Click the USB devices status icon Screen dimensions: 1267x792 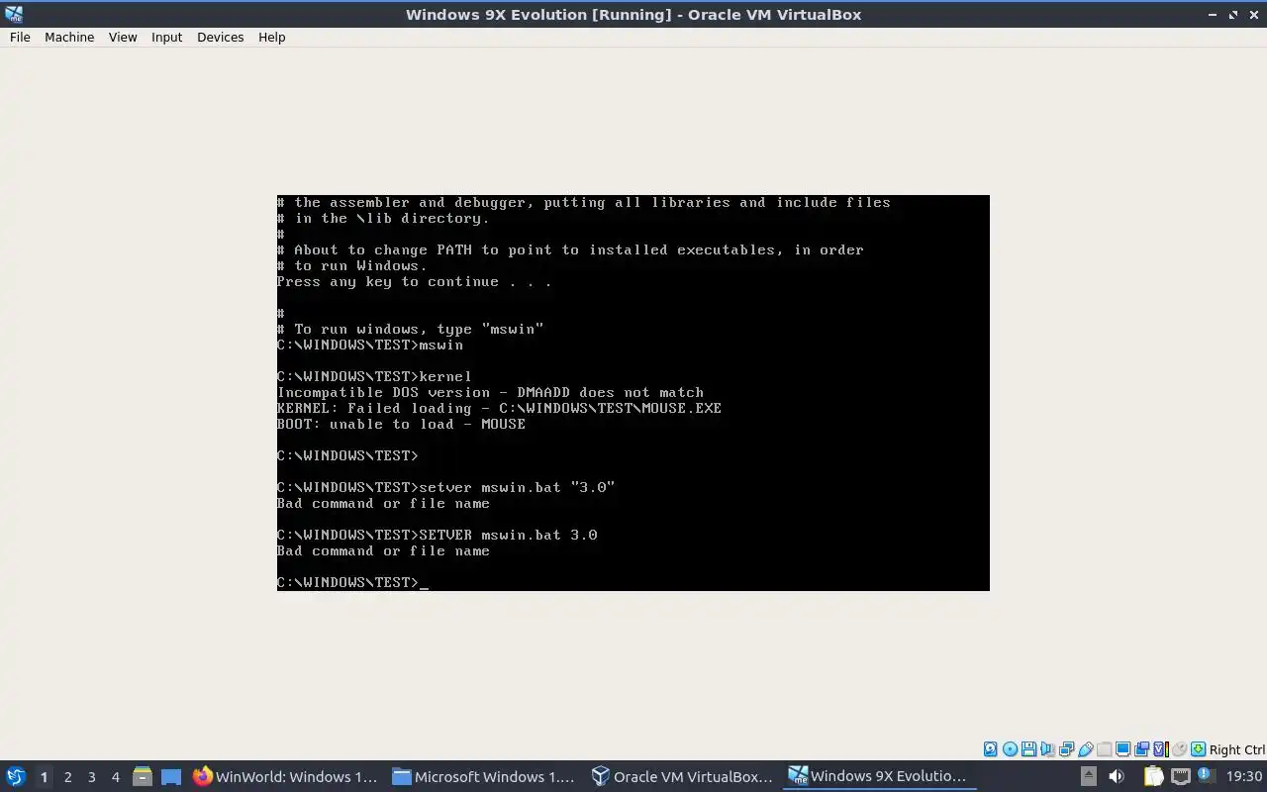click(1085, 749)
